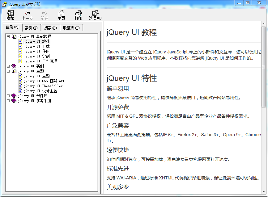Viewport: 268px width, 197px height.
Task: Collapse the jQuery UI 主题 tree node
Action: (x=8, y=71)
